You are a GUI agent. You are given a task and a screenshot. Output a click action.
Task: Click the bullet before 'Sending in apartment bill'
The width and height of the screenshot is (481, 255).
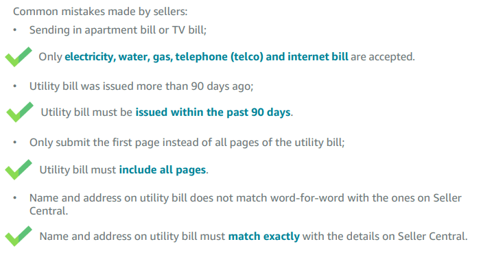click(14, 30)
